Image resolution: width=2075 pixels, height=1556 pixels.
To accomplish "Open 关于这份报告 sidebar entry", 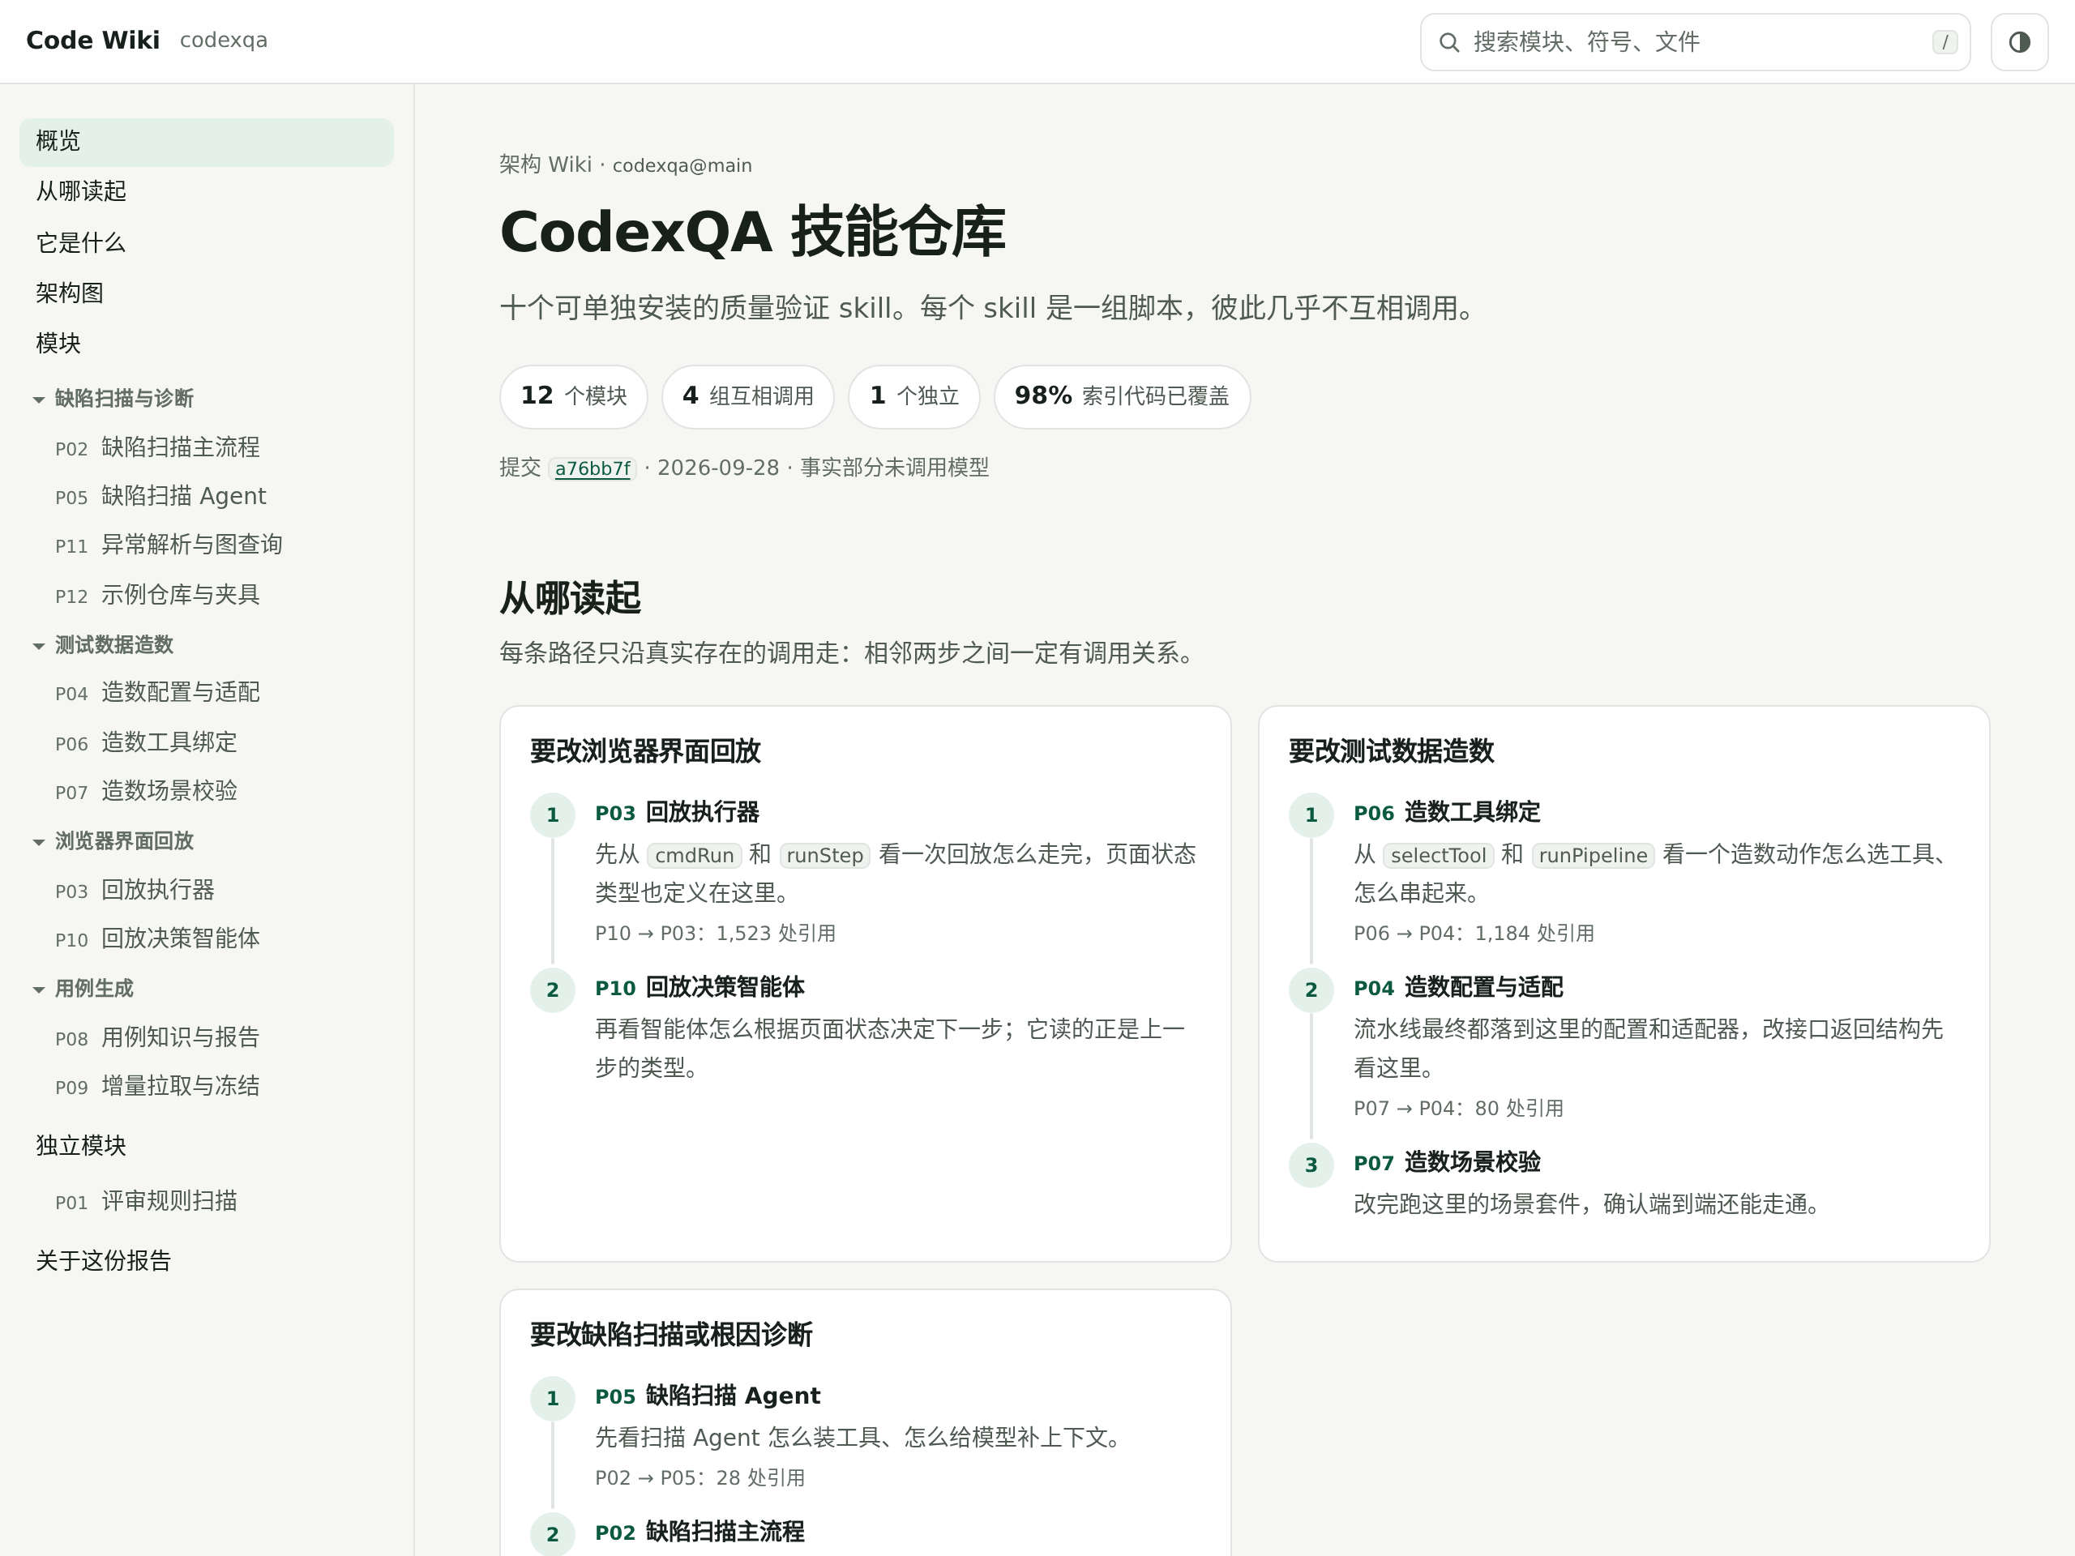I will (x=207, y=1260).
